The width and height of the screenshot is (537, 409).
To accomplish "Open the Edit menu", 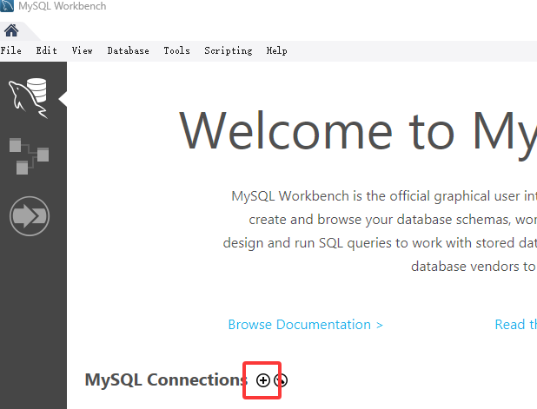I will pos(46,51).
